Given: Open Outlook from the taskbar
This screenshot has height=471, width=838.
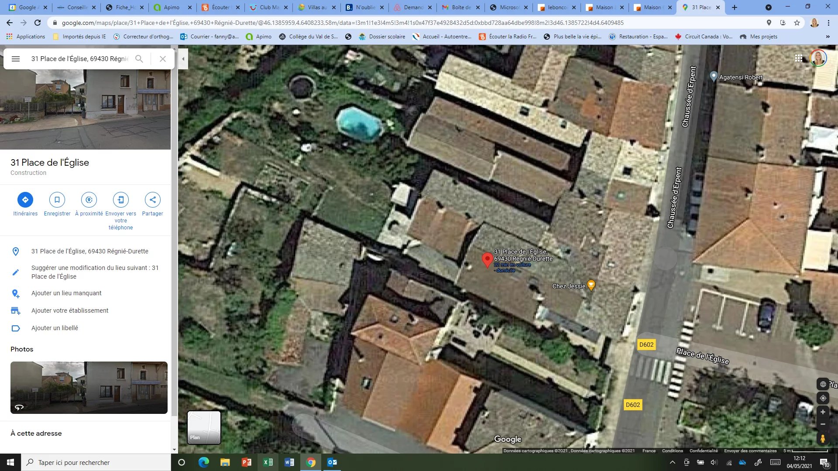Looking at the screenshot, I should pyautogui.click(x=332, y=462).
